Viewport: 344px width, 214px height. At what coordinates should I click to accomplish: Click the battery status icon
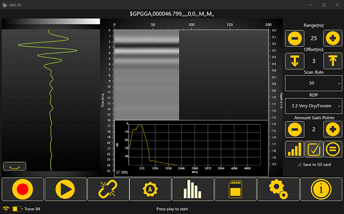(17, 209)
